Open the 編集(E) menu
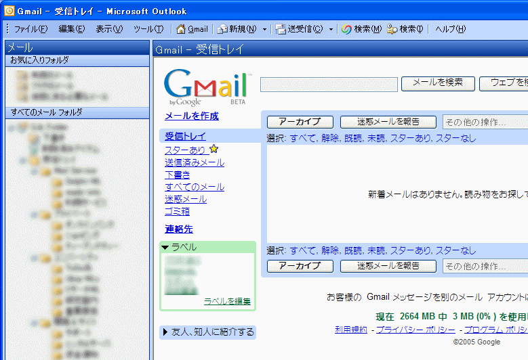 tap(72, 29)
